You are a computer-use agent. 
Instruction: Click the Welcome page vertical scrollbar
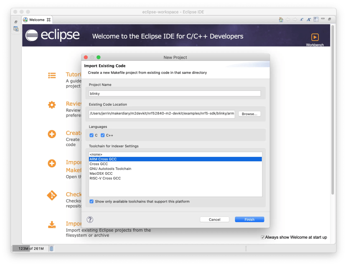pos(332,110)
